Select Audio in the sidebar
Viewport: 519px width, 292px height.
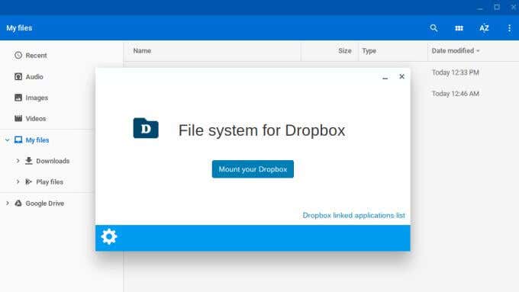(x=34, y=77)
